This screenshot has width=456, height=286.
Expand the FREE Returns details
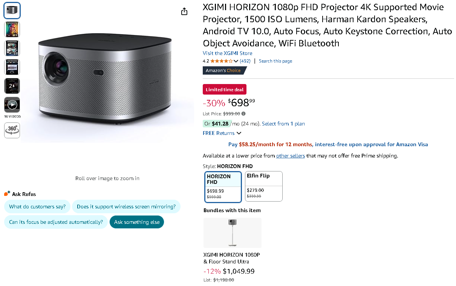222,133
